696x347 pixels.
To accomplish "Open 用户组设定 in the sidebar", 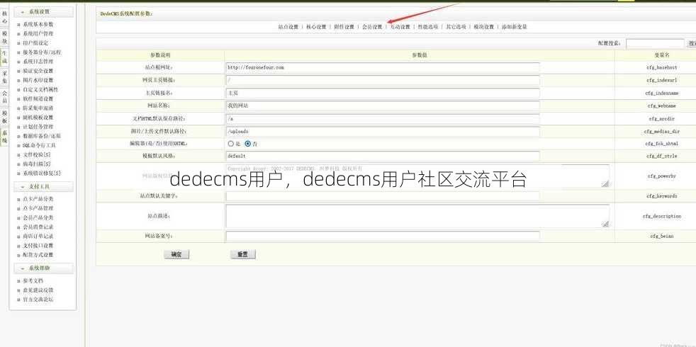I will [x=35, y=43].
